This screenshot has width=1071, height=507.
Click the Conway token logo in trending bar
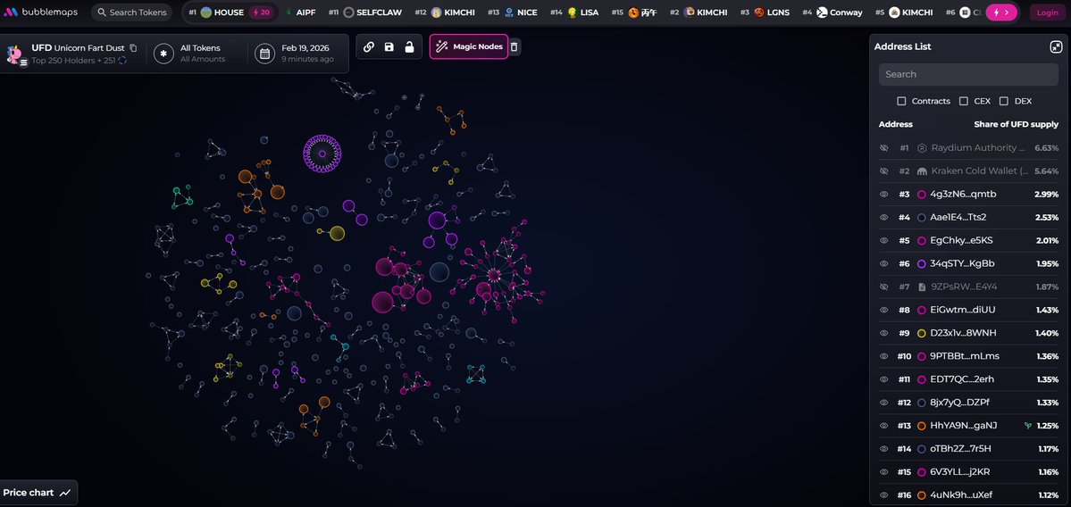tap(822, 12)
